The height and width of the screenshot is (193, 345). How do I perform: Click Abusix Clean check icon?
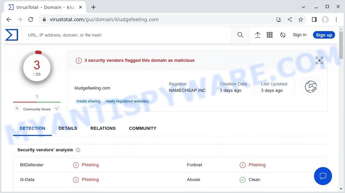(242, 180)
